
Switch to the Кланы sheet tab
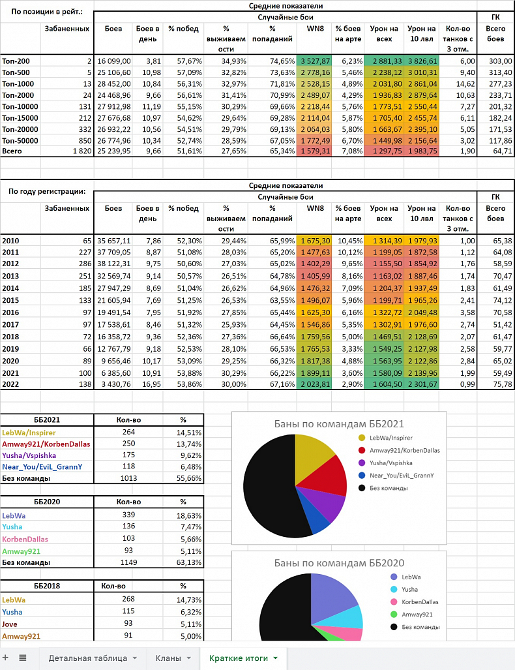[x=168, y=658]
